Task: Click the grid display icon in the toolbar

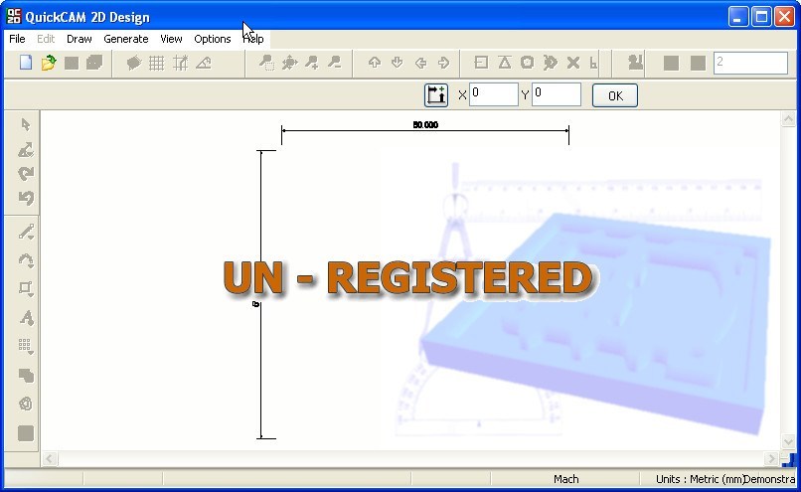Action: 156,63
